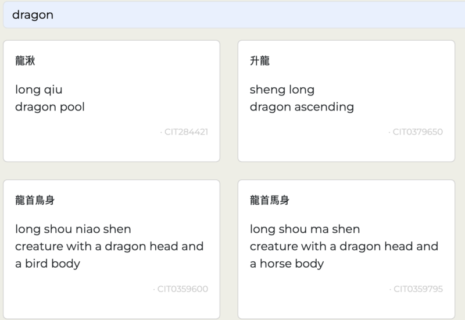Click the ID CIT284421
The image size is (465, 320).
[185, 132]
